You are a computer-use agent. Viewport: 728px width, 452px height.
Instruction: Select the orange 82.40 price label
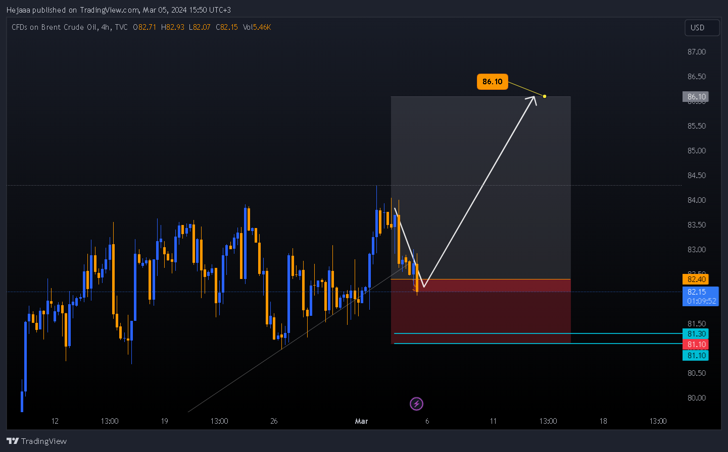(696, 279)
